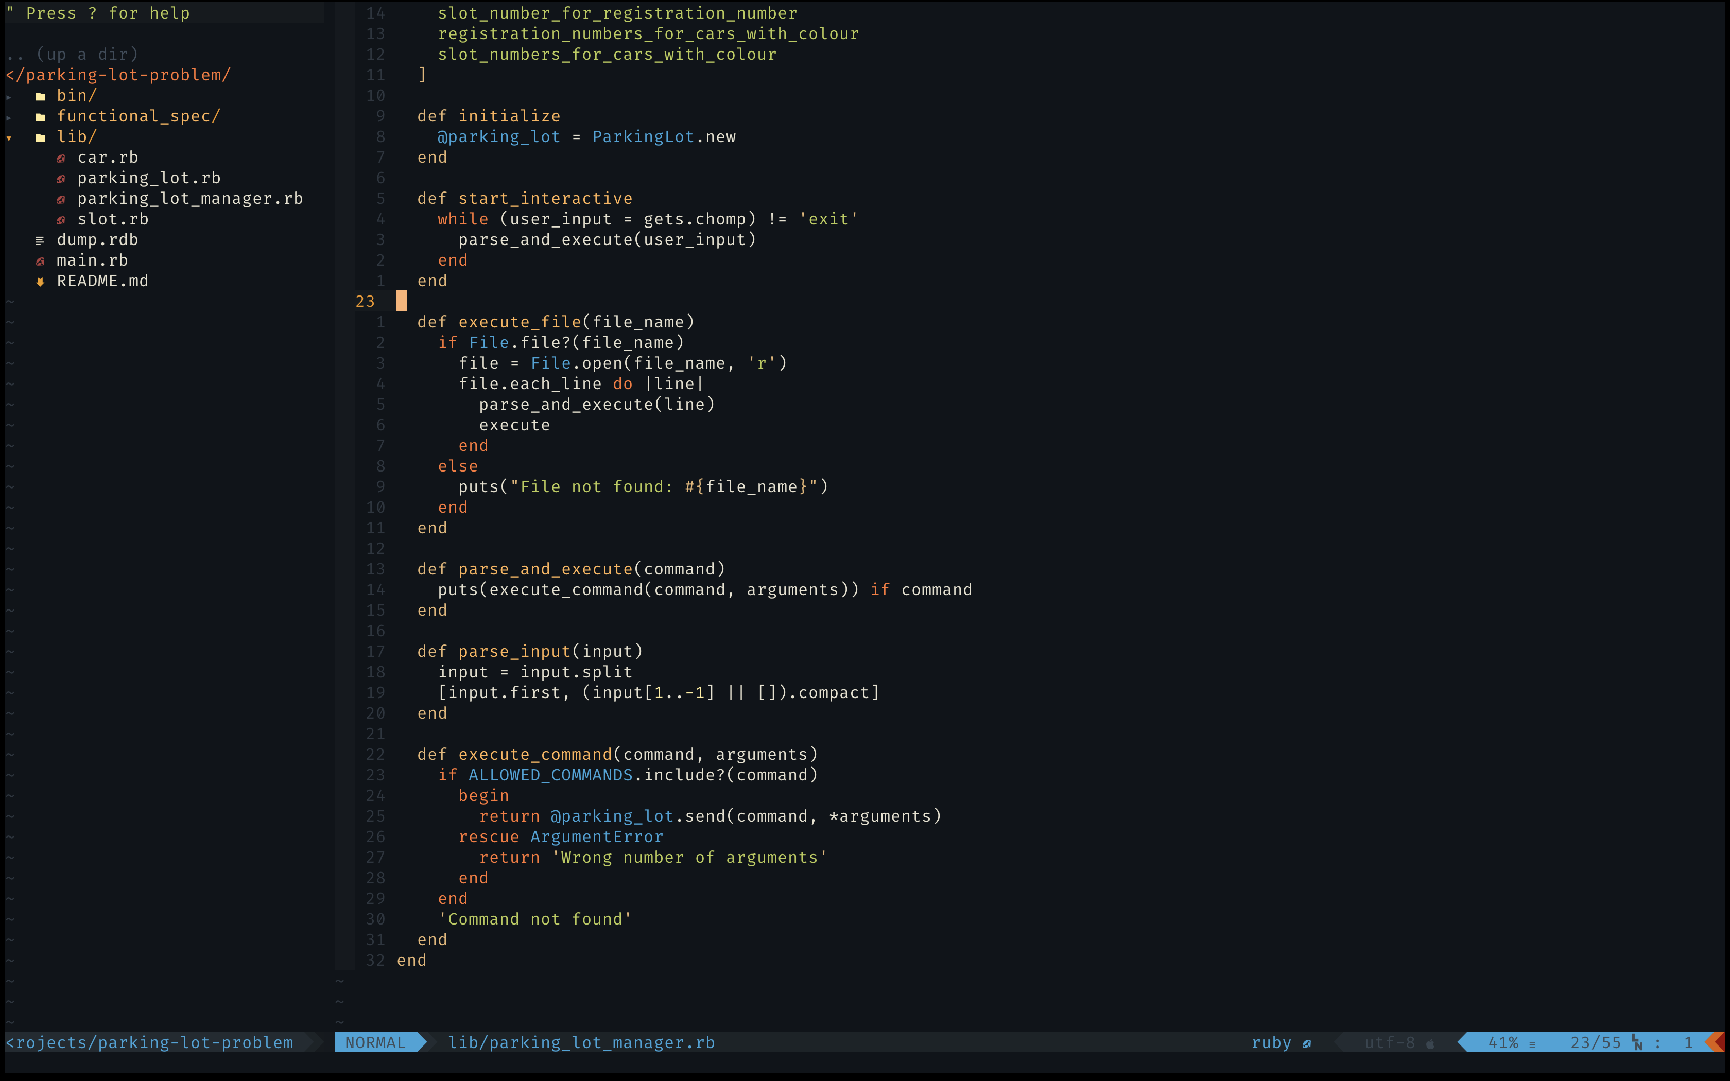The image size is (1730, 1081).
Task: Collapse the lib/ folder arrow
Action: (9, 138)
